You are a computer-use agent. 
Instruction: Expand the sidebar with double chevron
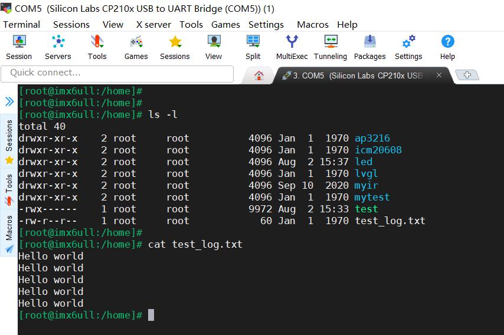[9, 101]
